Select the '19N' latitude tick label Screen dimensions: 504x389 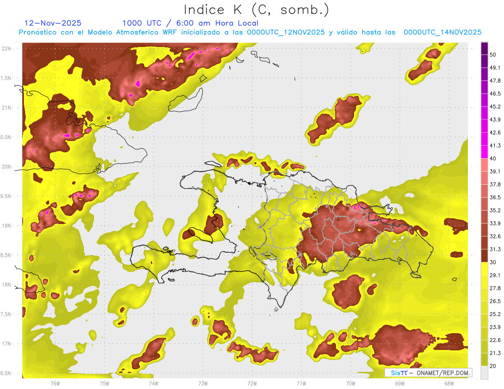point(7,226)
